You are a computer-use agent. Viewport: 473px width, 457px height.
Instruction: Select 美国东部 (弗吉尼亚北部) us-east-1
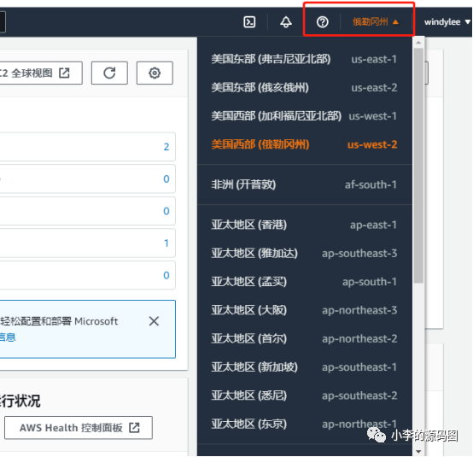[x=304, y=59]
